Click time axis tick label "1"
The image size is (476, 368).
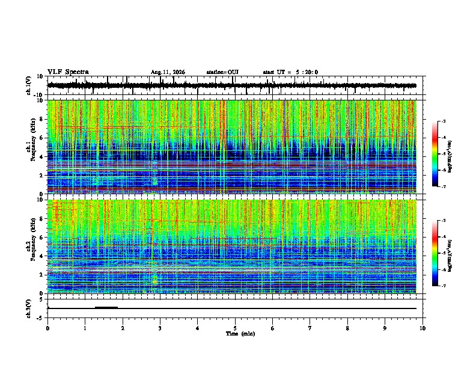tap(85, 328)
